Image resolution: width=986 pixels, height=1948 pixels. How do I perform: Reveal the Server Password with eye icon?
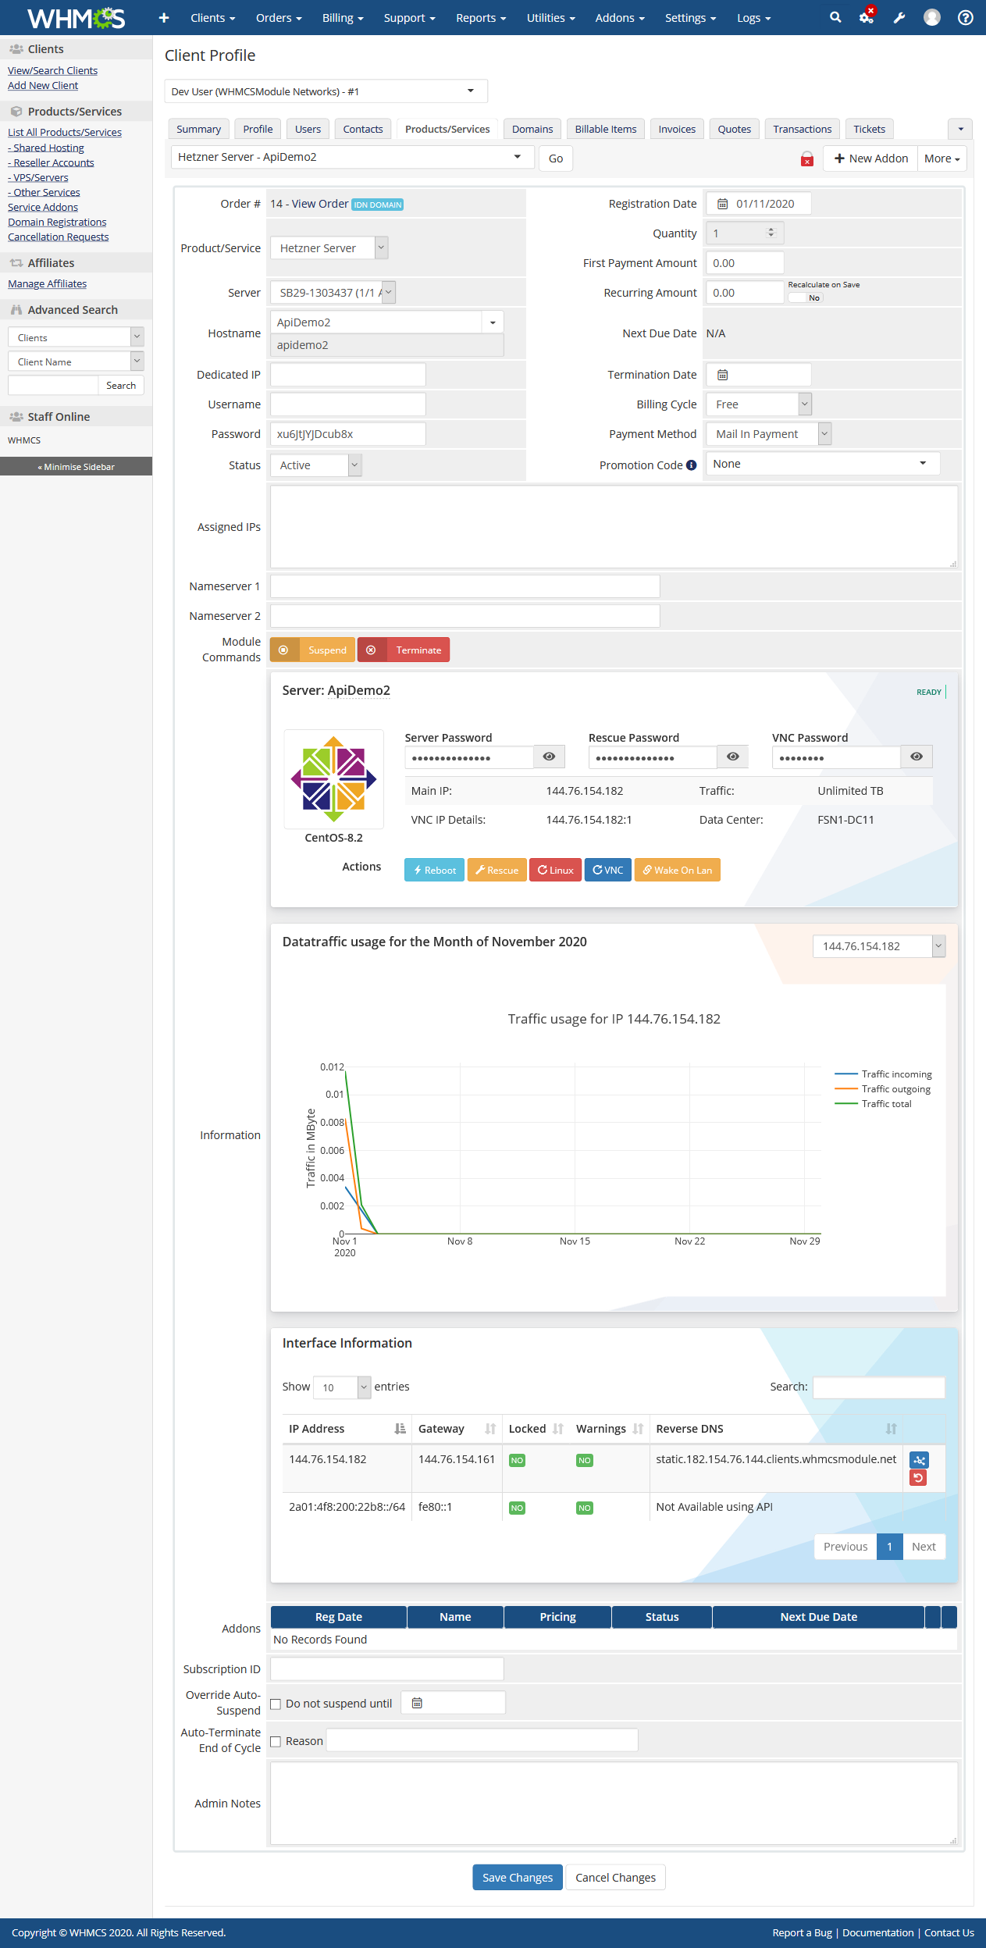click(x=549, y=757)
